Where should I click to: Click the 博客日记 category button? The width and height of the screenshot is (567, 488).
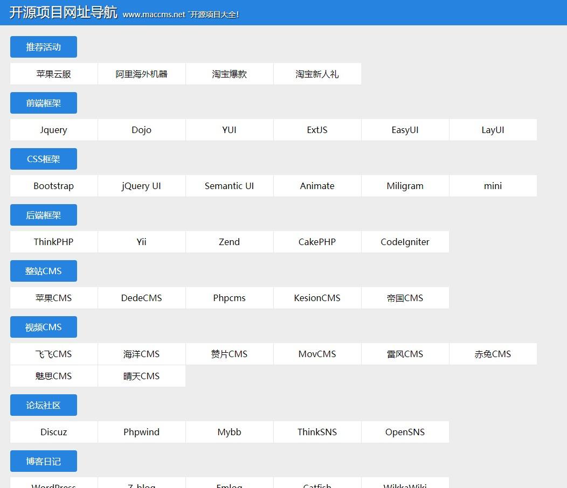pos(44,461)
